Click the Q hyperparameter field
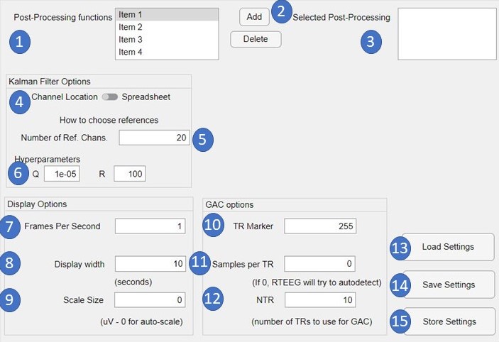Viewport: 499px width, 342px height. (62, 174)
